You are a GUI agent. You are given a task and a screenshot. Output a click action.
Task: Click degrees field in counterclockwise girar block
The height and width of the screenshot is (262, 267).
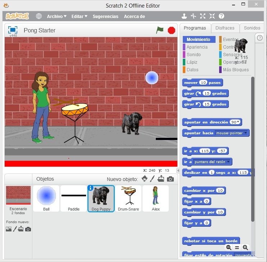(207, 104)
